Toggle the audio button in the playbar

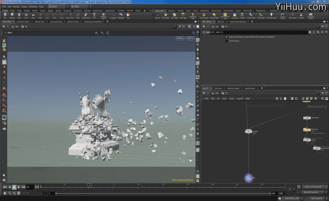tap(9, 193)
